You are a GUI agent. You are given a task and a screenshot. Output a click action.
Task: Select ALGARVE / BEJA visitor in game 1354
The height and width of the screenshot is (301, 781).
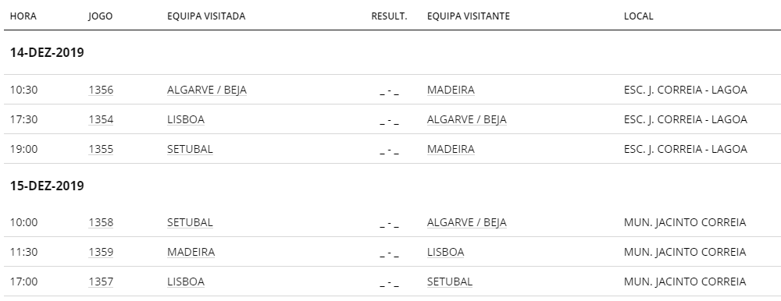[467, 120]
